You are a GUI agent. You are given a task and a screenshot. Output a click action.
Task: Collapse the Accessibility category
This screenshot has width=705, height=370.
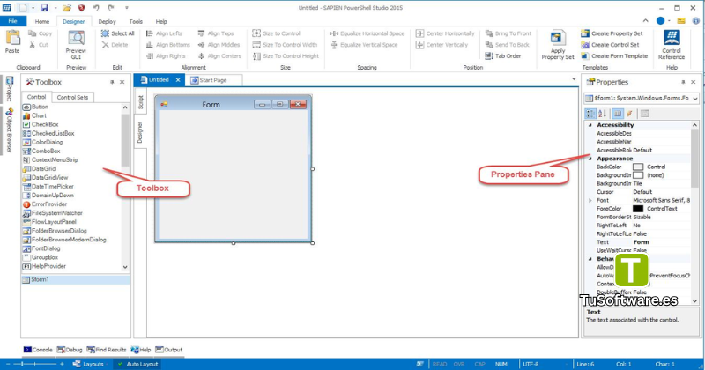(590, 125)
